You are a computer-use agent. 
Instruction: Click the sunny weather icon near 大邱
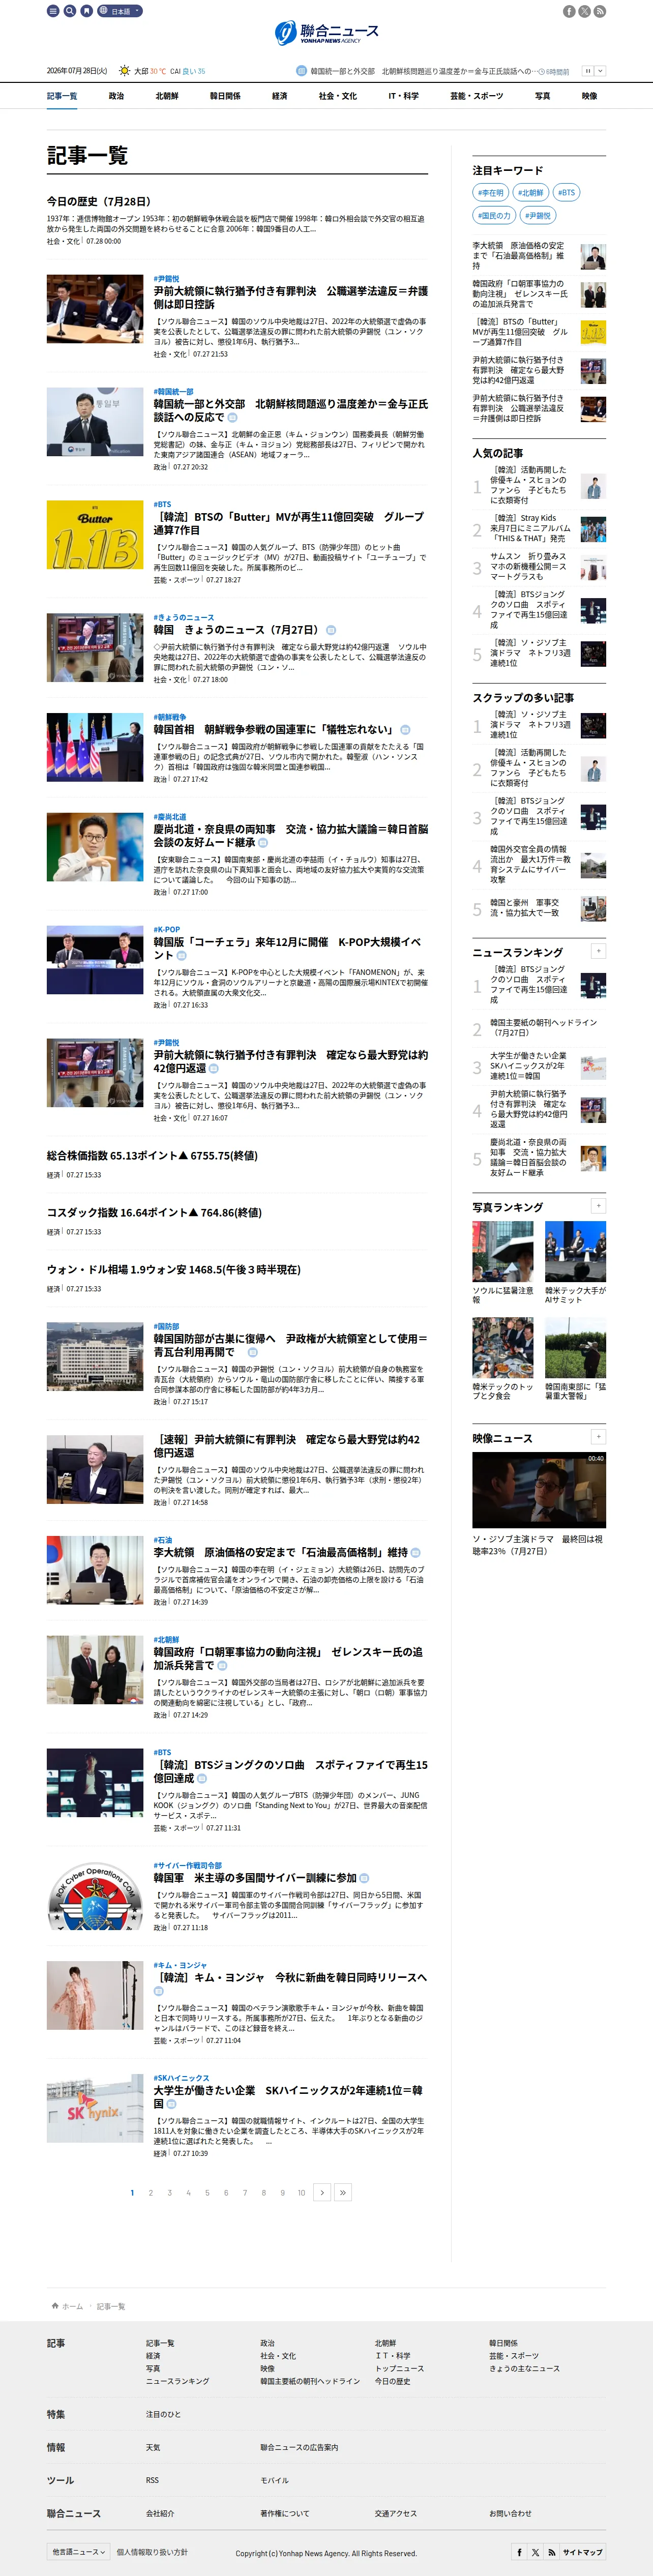click(x=124, y=71)
